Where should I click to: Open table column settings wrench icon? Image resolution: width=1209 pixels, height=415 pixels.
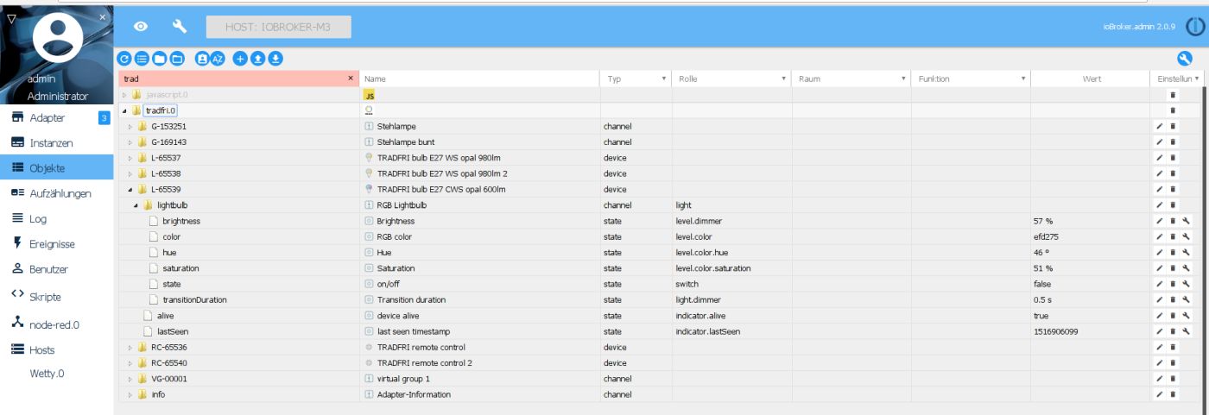1185,59
